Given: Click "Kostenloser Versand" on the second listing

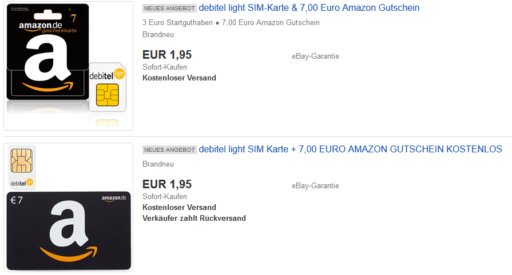Looking at the screenshot, I should (179, 207).
